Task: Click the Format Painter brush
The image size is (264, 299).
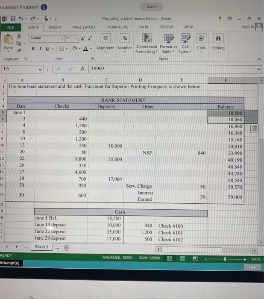Action: point(19,50)
